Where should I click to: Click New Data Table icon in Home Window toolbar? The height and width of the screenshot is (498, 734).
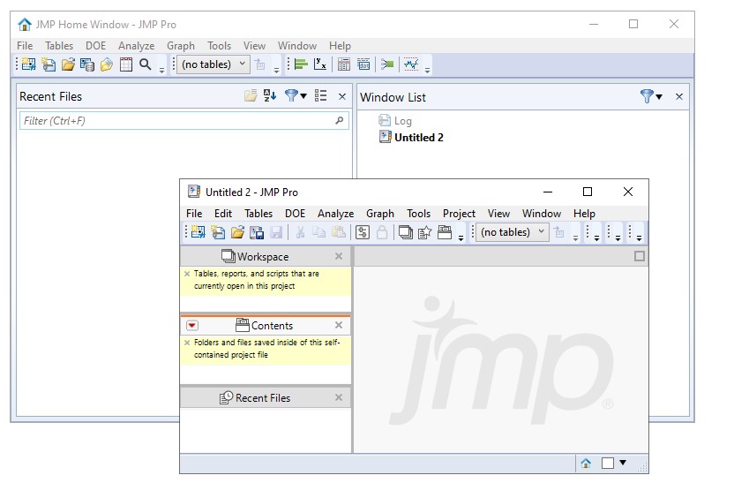tap(28, 64)
